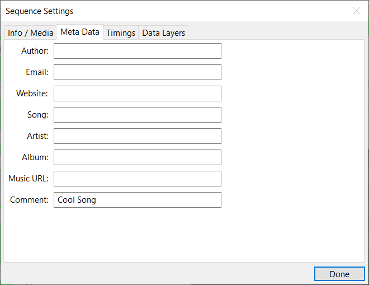Place cursor in the Song field
The height and width of the screenshot is (285, 369).
(137, 115)
